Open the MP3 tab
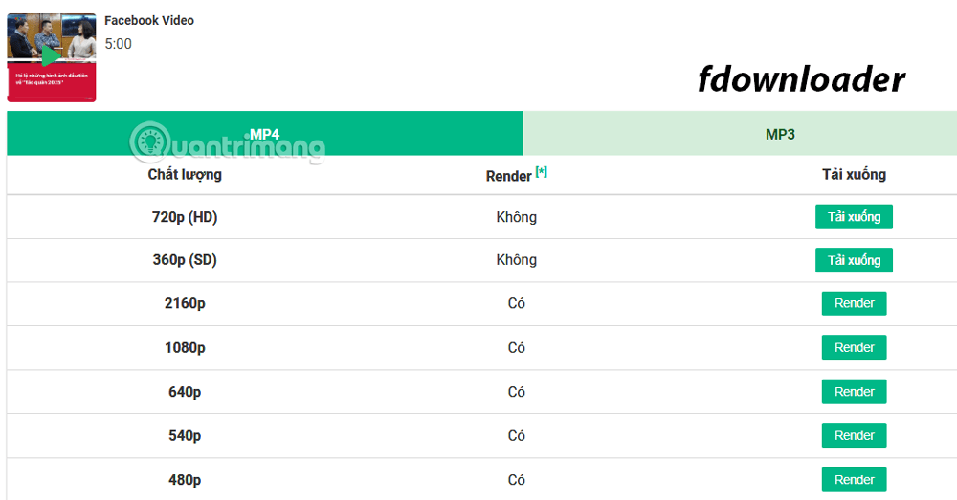Image resolution: width=957 pixels, height=500 pixels. 779,134
